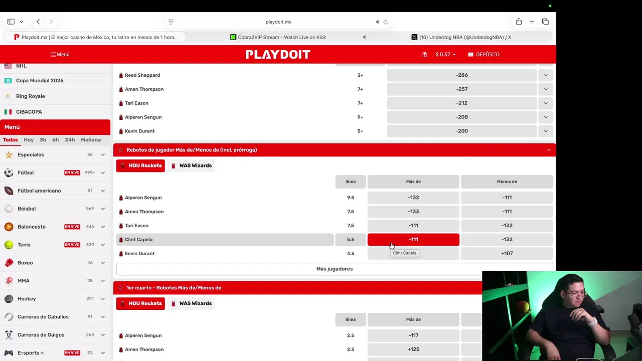Select the Mañana time filter tab
Screen dimensions: 642x361
click(91, 140)
